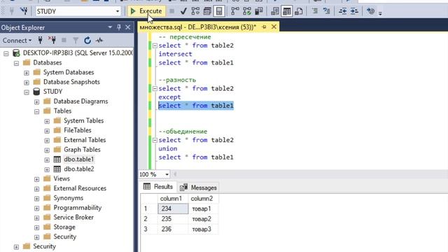This screenshot has width=448, height=252.
Task: Select results row 2 header
Action: [x=149, y=219]
